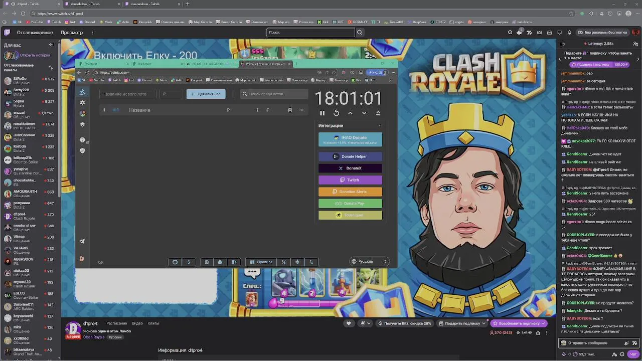642x361 pixels.
Task: Send the message with the Чат button
Action: click(x=633, y=354)
